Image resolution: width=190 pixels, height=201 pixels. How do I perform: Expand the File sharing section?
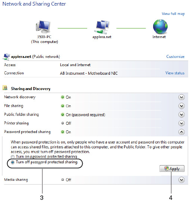(x=181, y=106)
